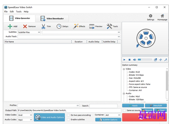Screen dimensions: 171x124
Task: Pop out the preview window icon
Action: [x=155, y=60]
